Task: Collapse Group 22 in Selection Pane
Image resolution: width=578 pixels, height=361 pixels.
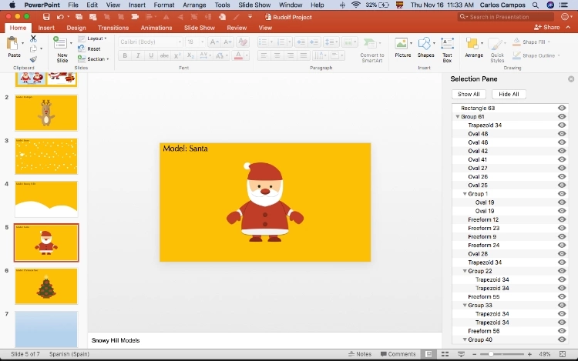Action: (x=465, y=272)
